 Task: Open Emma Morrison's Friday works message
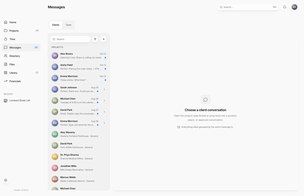79,78
